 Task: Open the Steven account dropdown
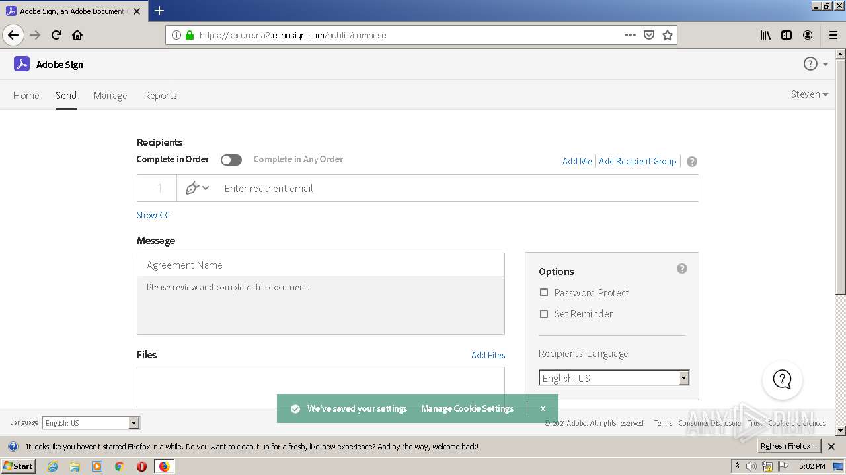pos(810,94)
